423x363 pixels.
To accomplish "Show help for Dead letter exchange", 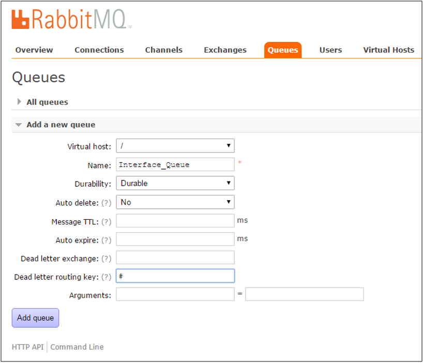I will [107, 259].
